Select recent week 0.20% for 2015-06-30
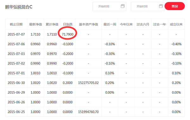The height and width of the screenshot is (120, 190). point(110,83)
